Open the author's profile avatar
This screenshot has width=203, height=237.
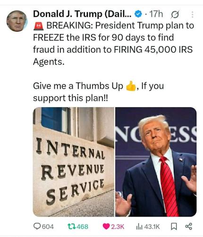coord(17,21)
